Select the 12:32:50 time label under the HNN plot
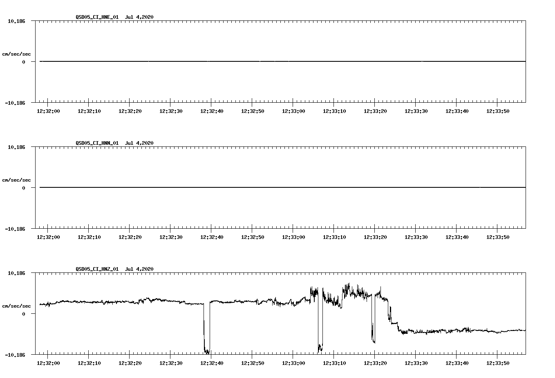 click(253, 237)
